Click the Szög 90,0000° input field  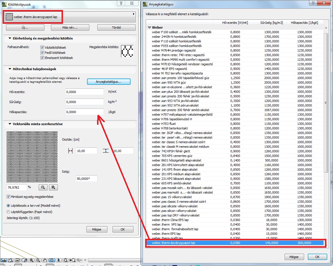pyautogui.click(x=87, y=179)
